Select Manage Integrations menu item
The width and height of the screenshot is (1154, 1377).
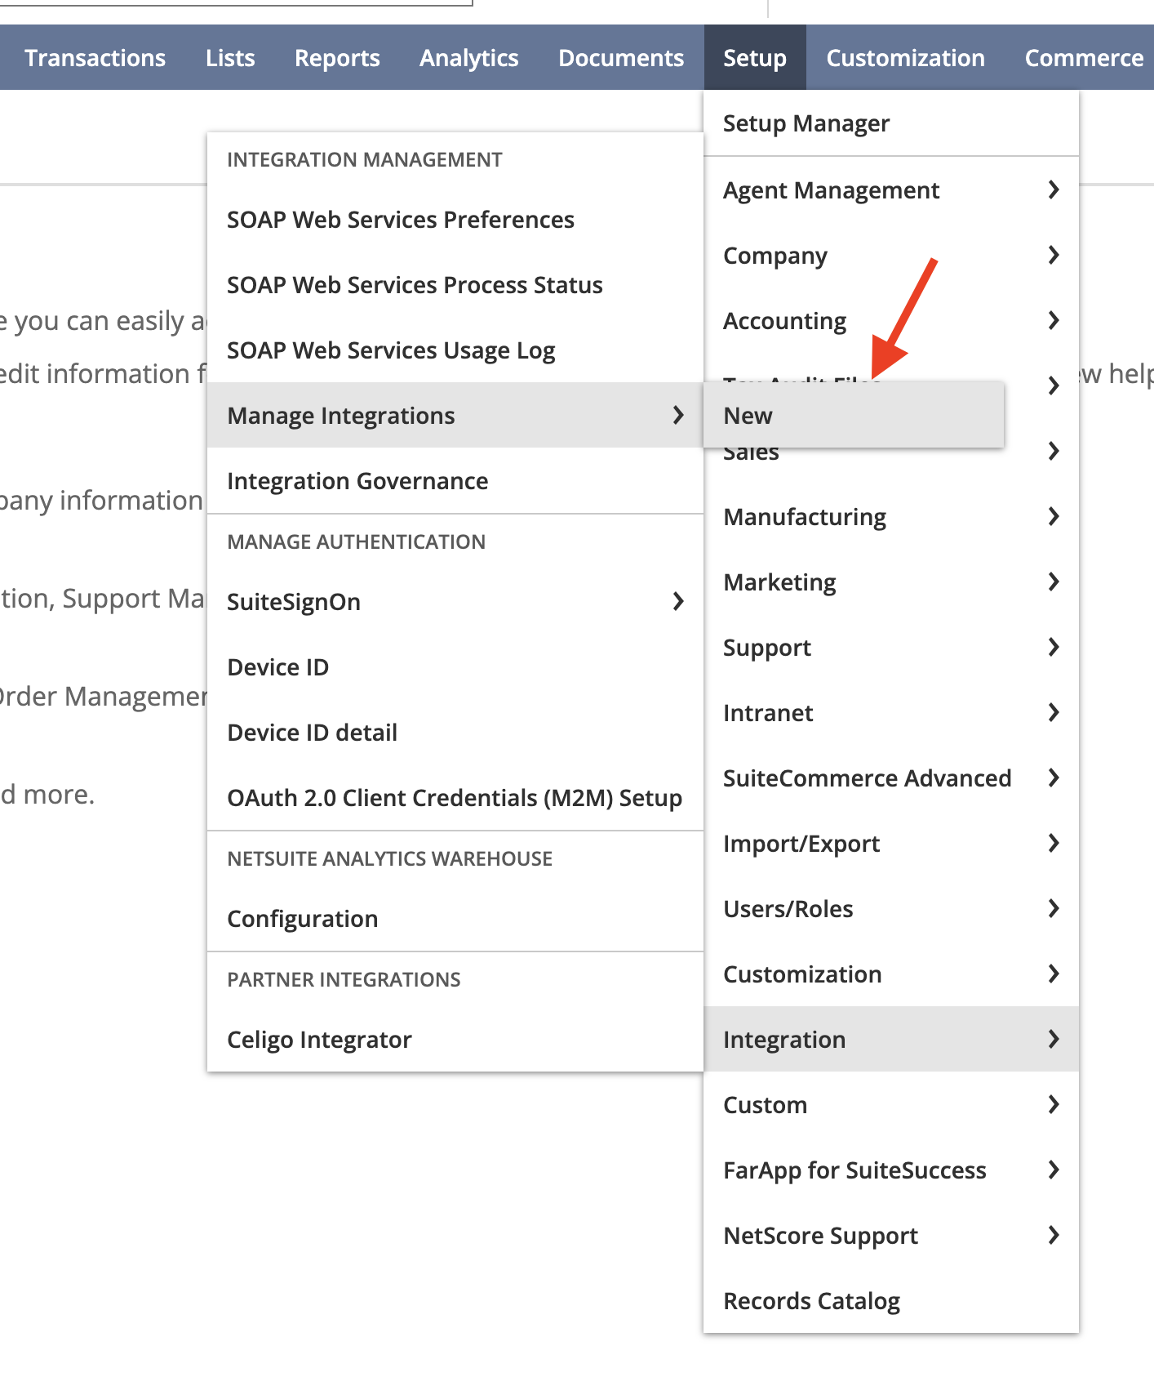point(455,416)
